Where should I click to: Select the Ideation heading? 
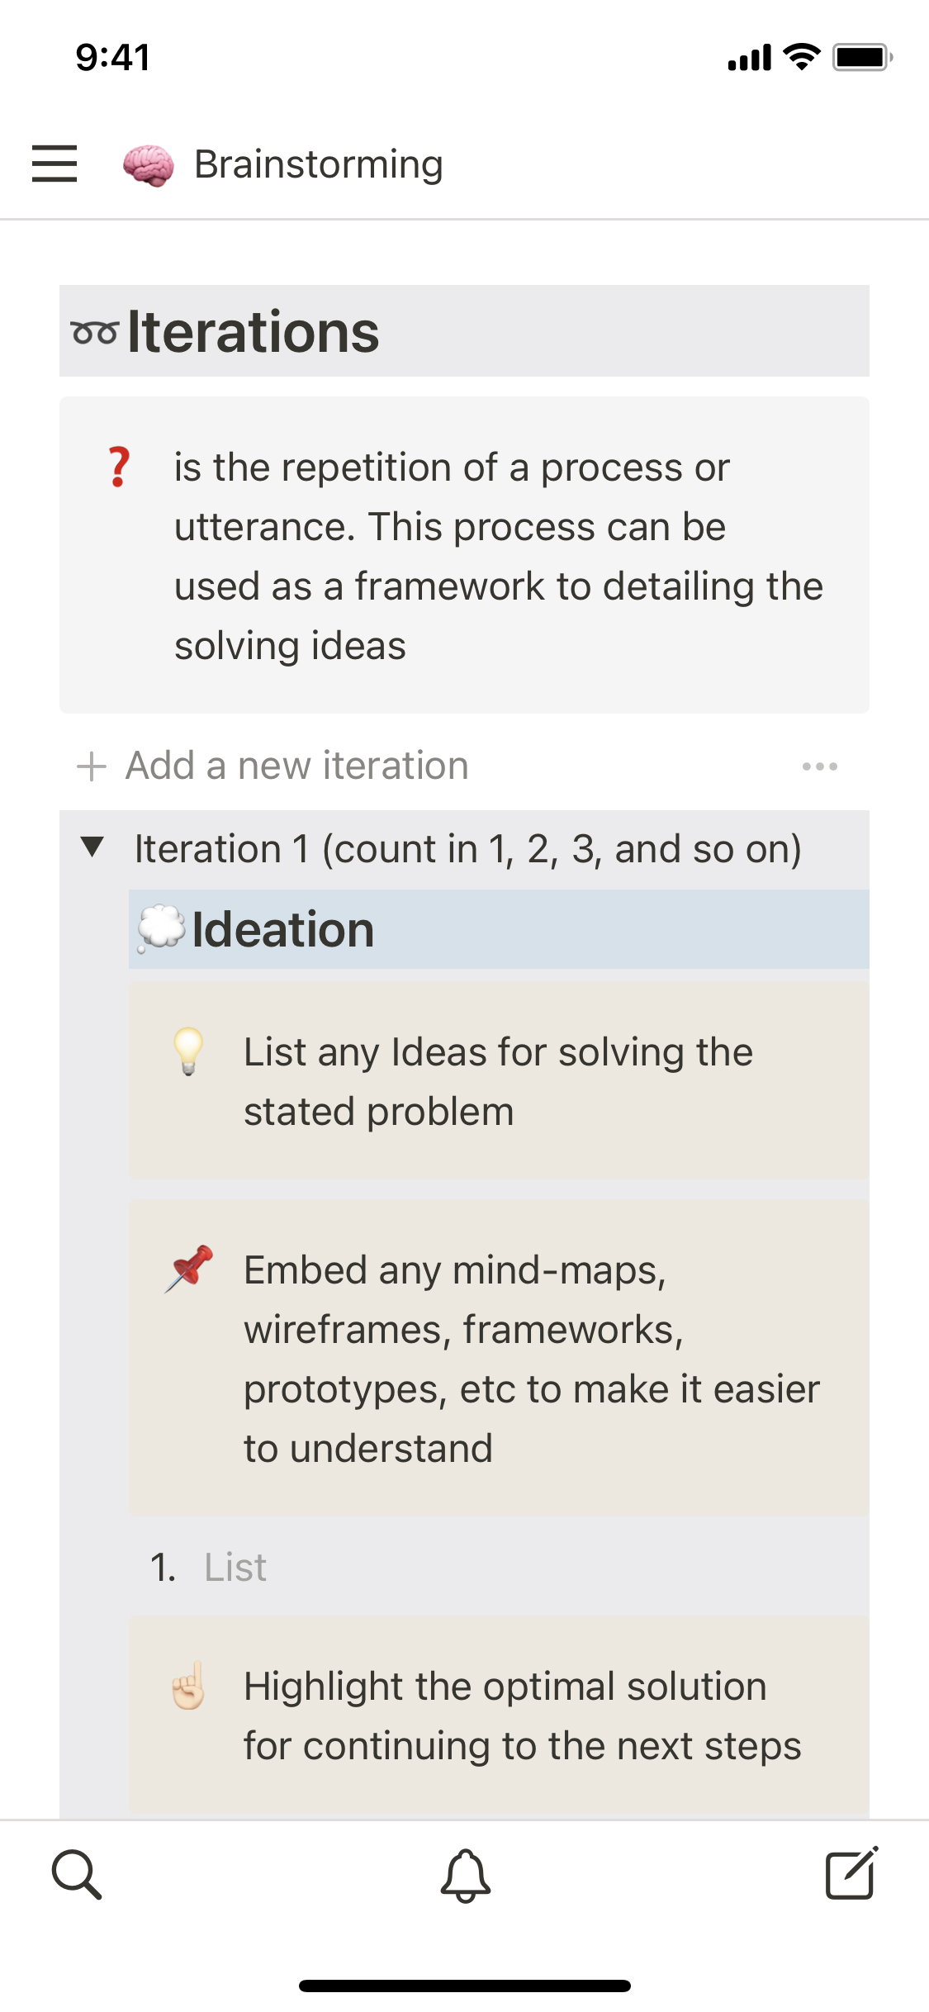[x=283, y=930]
